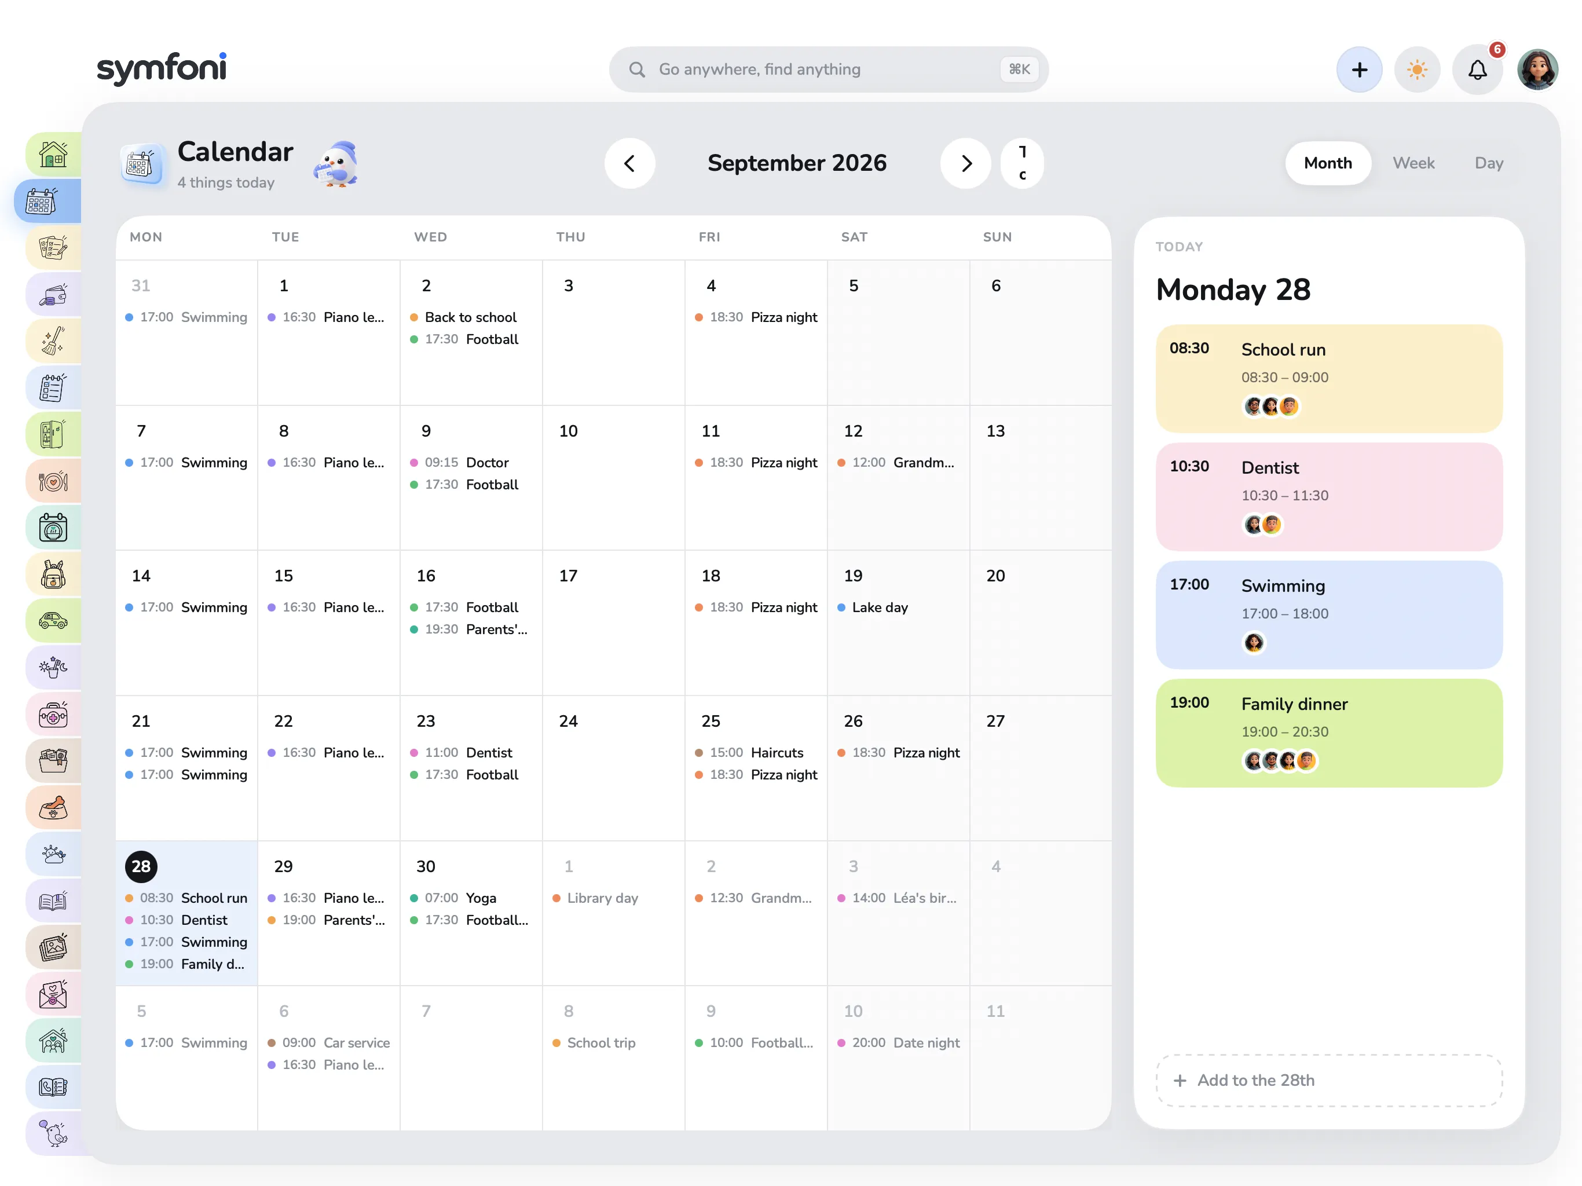
Task: Open the car icon in sidebar
Action: (x=54, y=621)
